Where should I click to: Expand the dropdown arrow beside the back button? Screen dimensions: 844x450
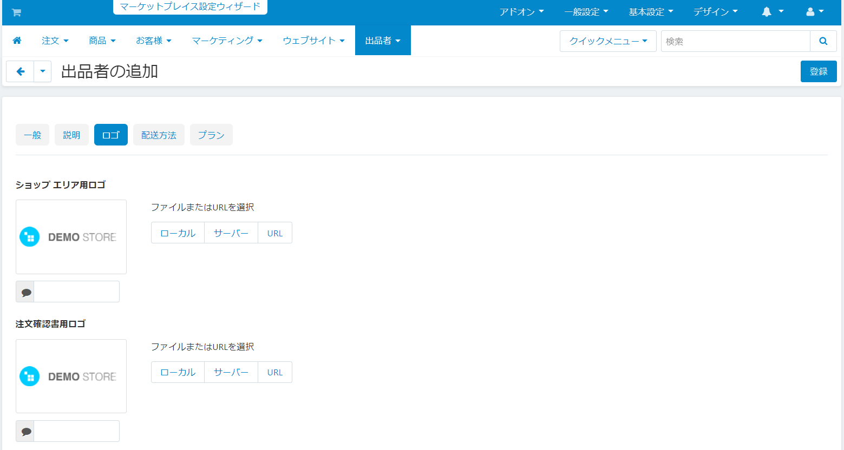[x=43, y=71]
